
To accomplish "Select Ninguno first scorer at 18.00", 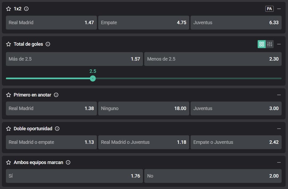I will [143, 108].
